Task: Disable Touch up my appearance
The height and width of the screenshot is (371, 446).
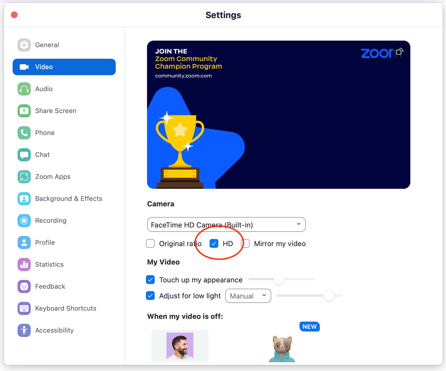Action: tap(150, 280)
